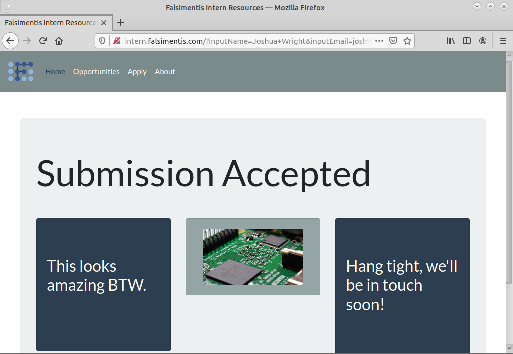Click the Falsimentis dotted logo

pyautogui.click(x=20, y=71)
